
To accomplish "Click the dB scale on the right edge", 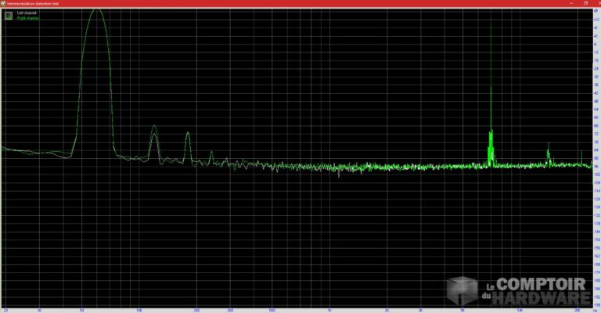I will (596, 156).
